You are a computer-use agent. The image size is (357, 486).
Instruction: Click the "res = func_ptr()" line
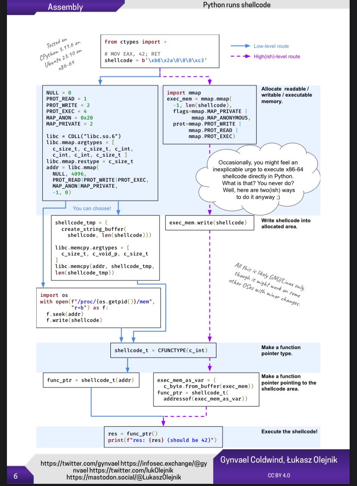[x=133, y=434]
